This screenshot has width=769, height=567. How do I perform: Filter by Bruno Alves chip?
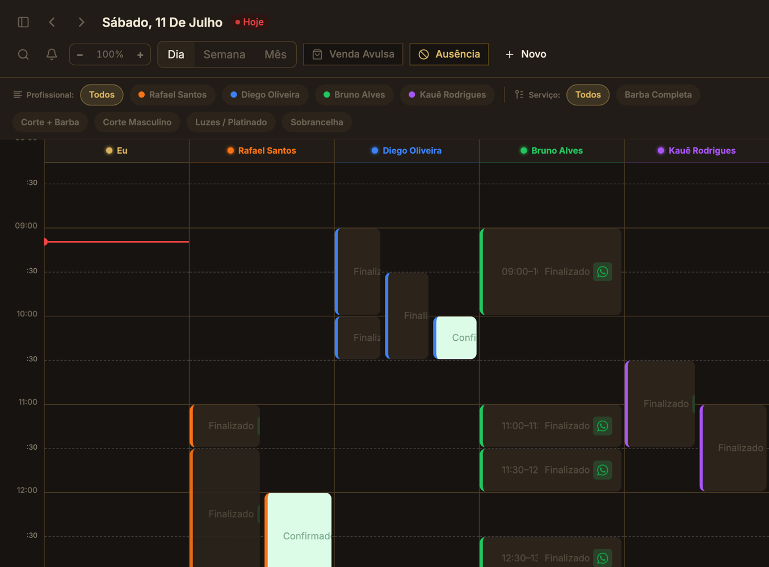click(354, 95)
